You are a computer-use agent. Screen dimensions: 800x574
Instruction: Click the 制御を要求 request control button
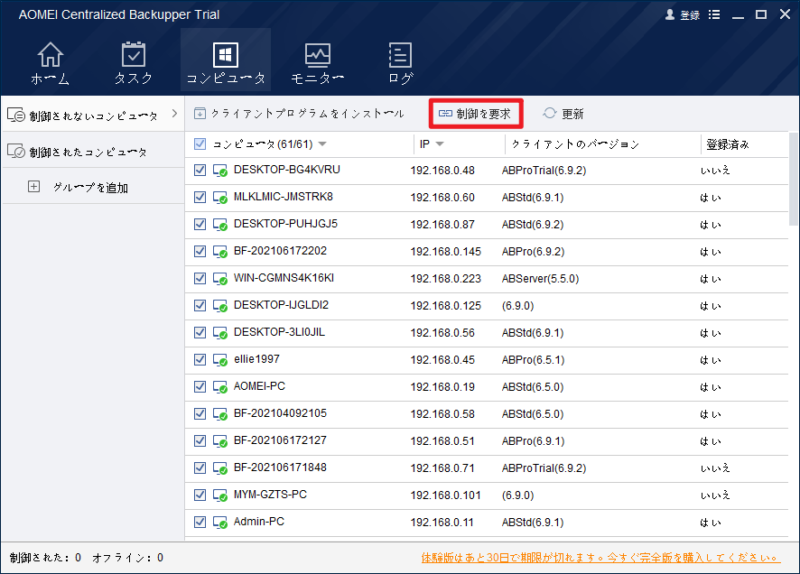click(x=476, y=114)
